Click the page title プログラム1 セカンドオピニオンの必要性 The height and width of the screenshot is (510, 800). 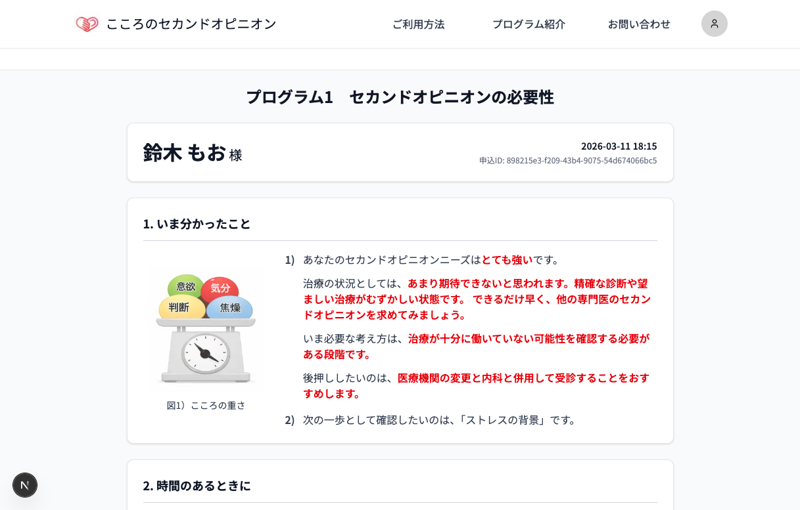(400, 97)
